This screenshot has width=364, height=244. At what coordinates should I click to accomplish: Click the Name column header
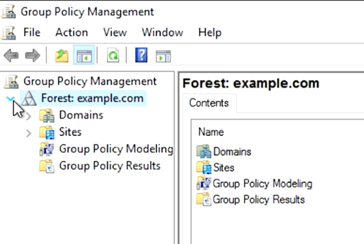211,132
